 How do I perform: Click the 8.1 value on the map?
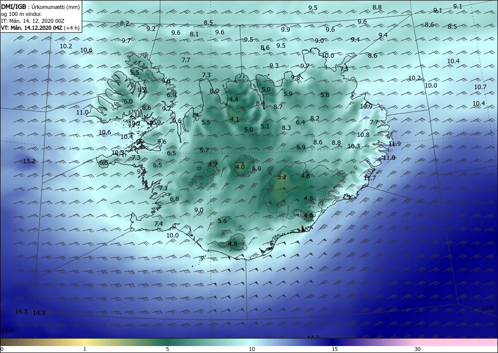[x=194, y=34]
